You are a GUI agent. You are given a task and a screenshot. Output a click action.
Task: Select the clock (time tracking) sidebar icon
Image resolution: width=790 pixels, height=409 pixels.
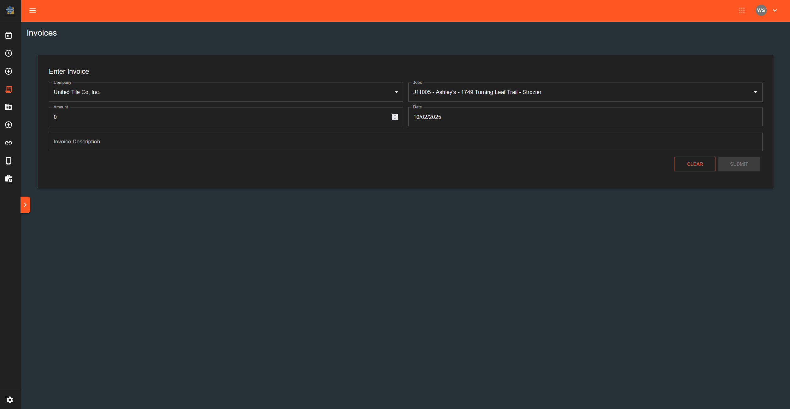(9, 53)
